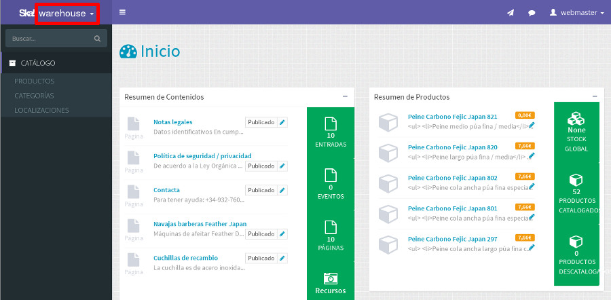Edit Navajas barberas with pencil icon

point(282,234)
